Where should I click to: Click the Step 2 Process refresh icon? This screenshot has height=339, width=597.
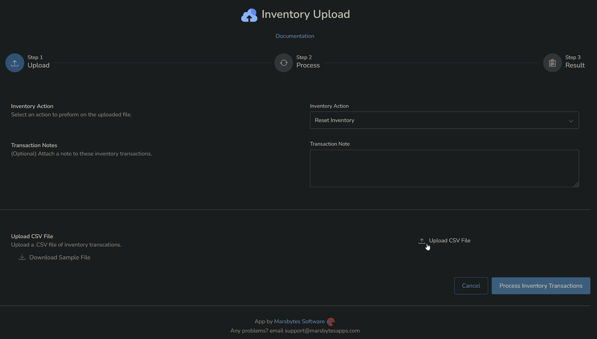coord(283,63)
